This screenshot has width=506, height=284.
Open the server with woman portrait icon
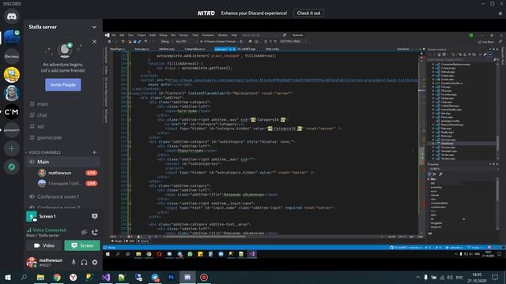click(12, 93)
